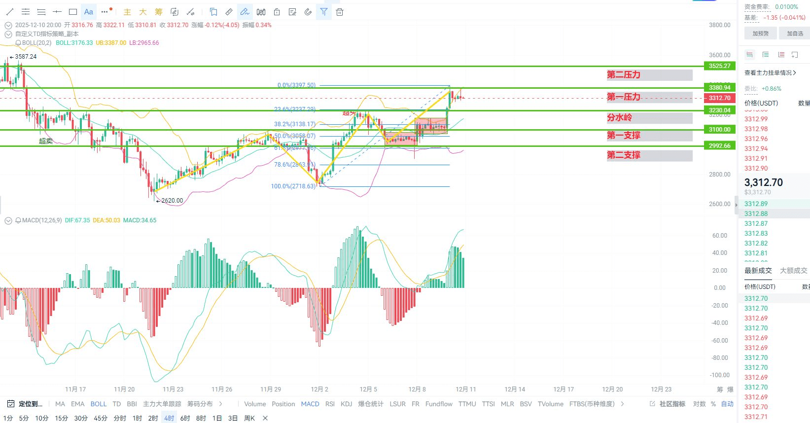
Task: Select the trend line drawing tool
Action: click(x=10, y=12)
